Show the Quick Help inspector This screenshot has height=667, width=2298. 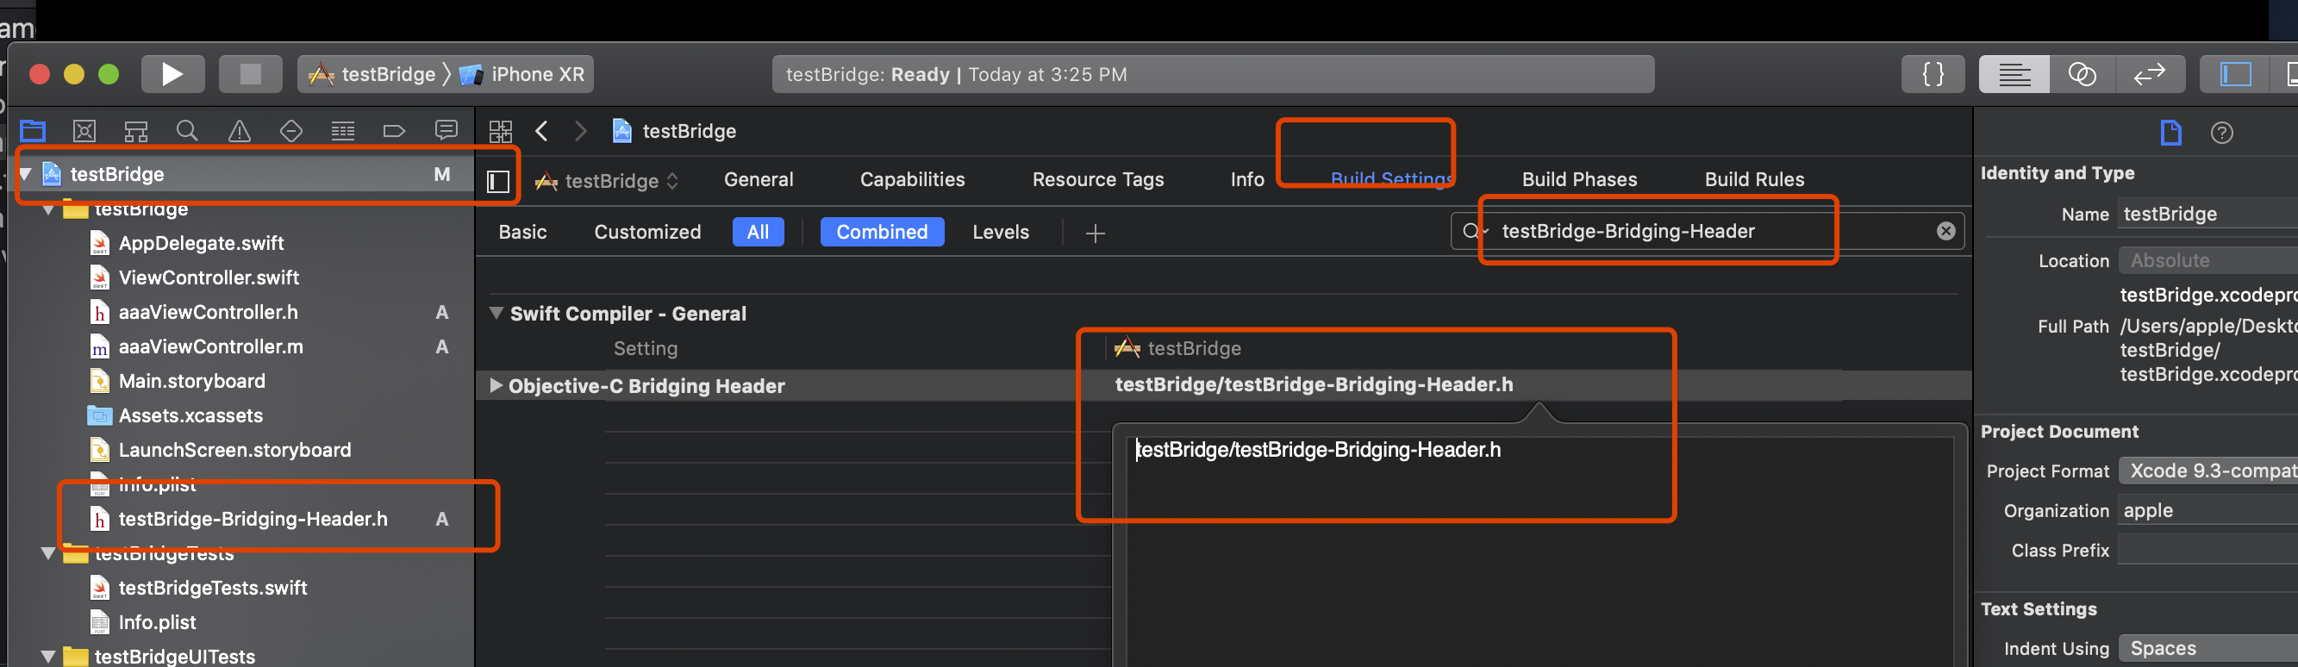tap(2221, 133)
